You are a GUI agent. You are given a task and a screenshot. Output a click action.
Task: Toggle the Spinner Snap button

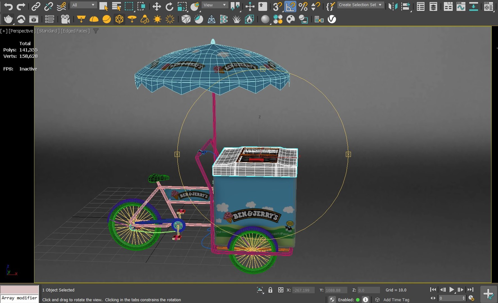pyautogui.click(x=316, y=6)
